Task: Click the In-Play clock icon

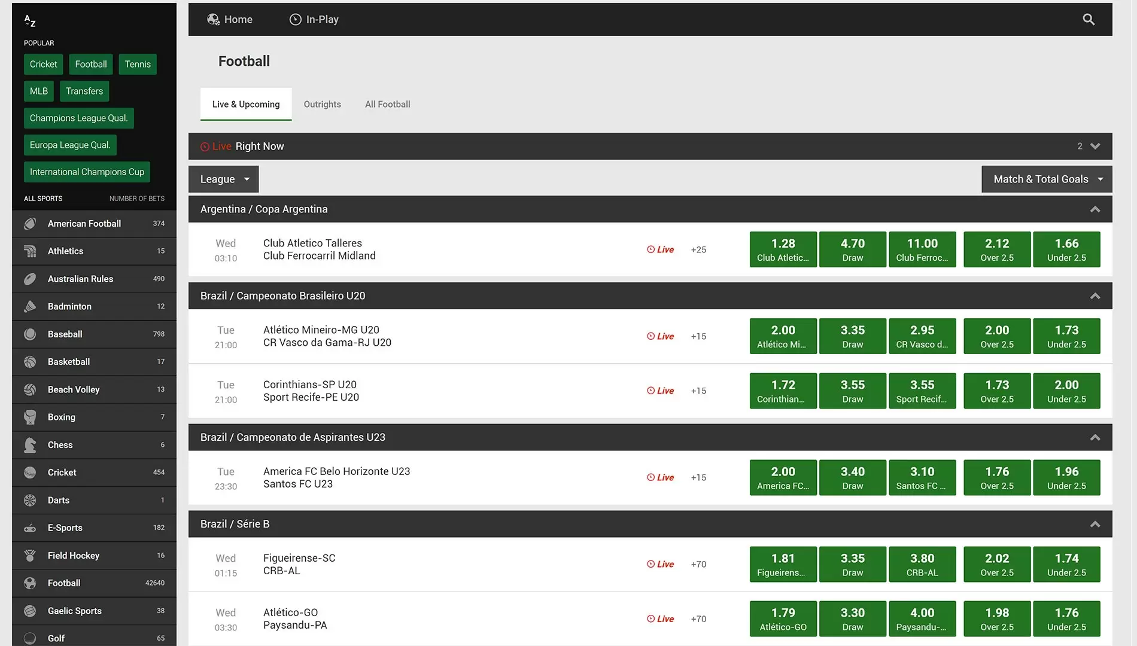Action: point(295,20)
